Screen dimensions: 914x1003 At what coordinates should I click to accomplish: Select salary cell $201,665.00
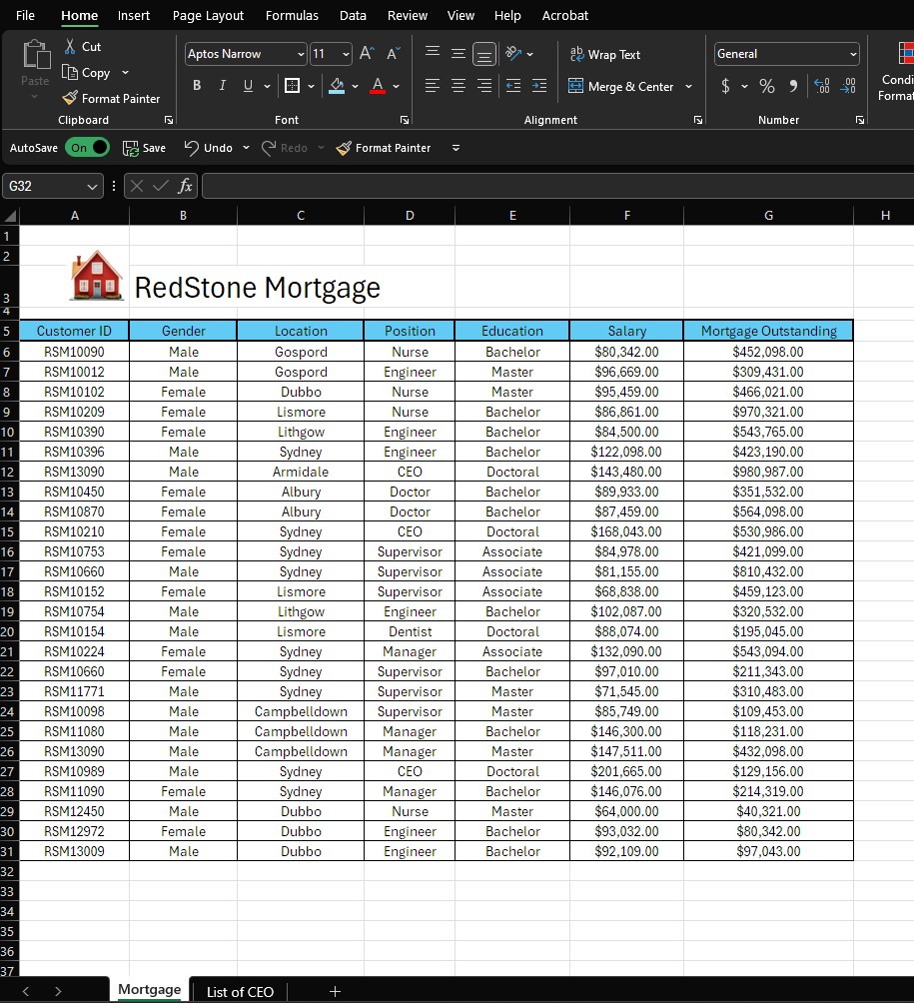coord(626,771)
